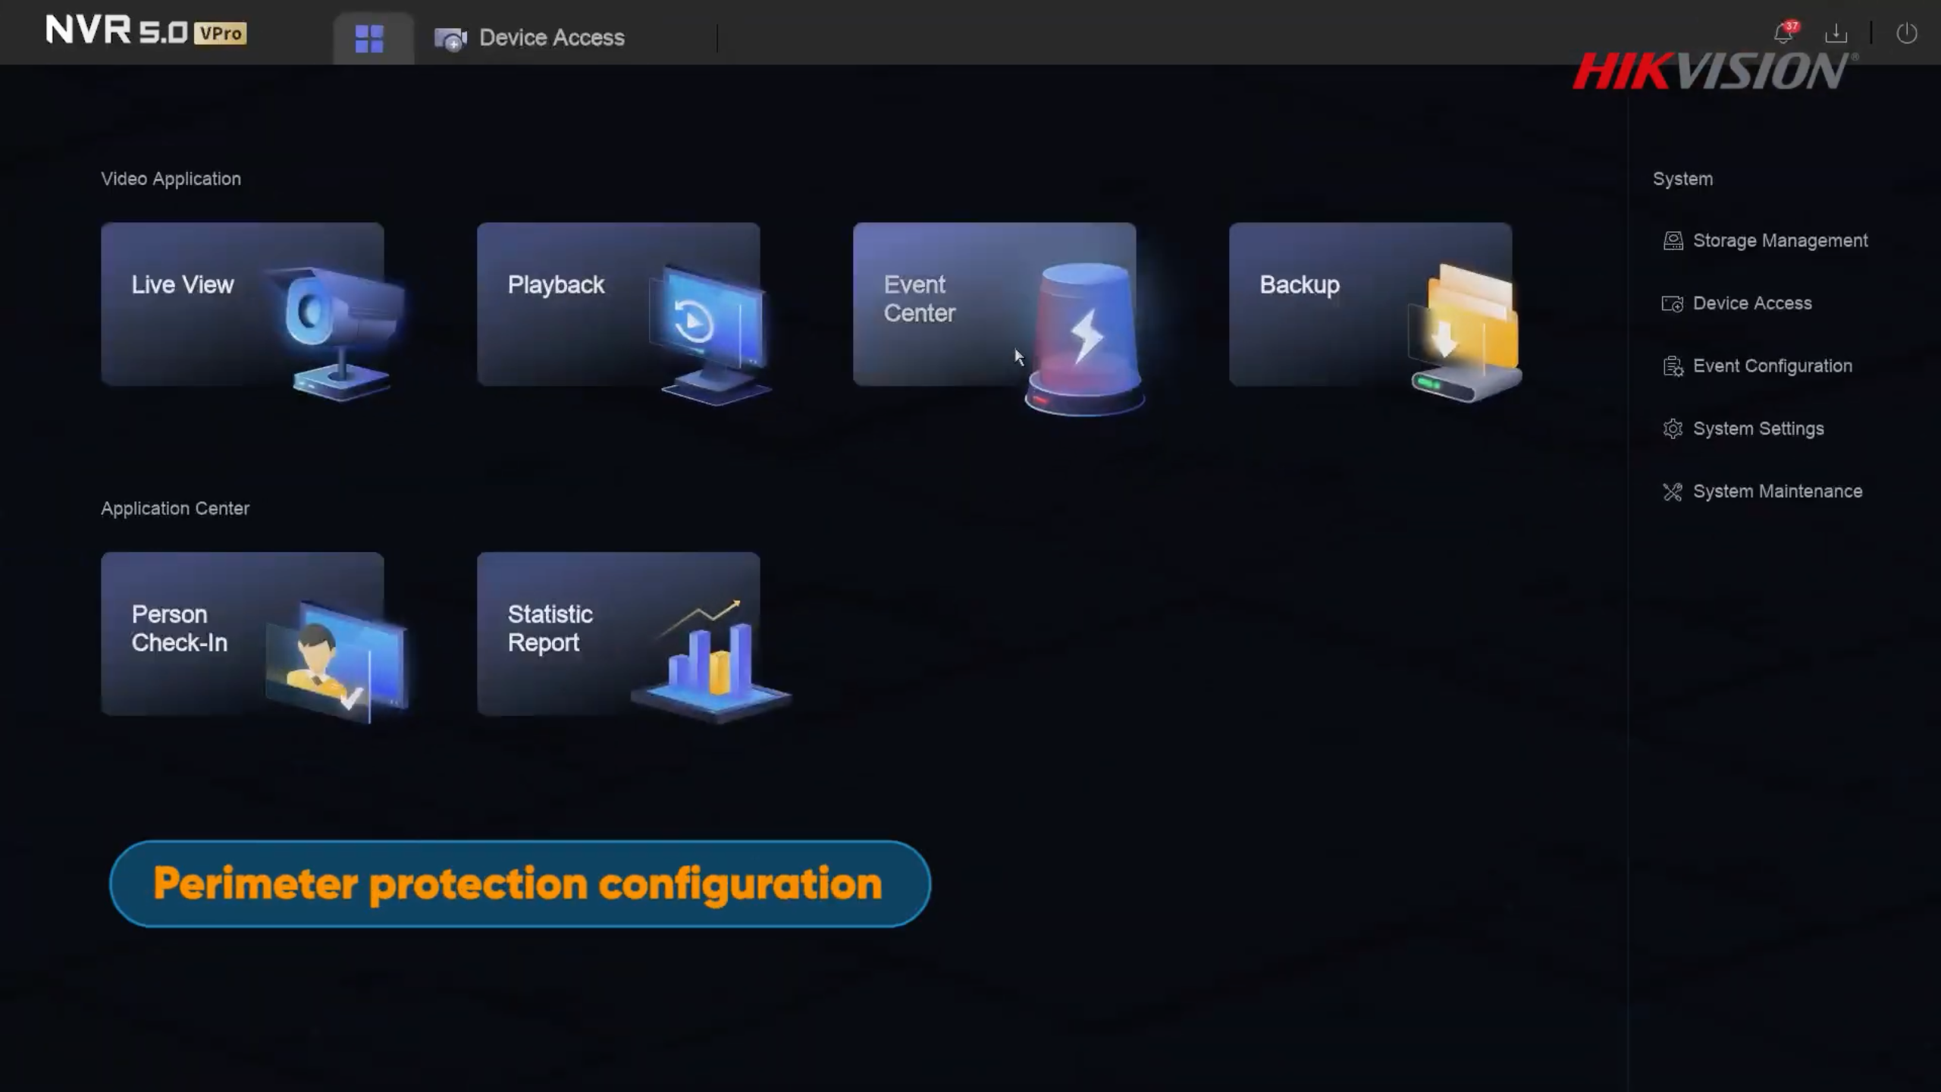This screenshot has height=1092, width=1941.
Task: Click the System Maintenance tools icon
Action: pos(1673,492)
